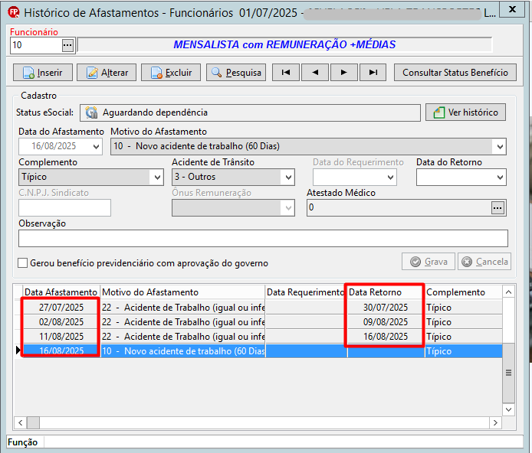Screen dimensions: 532x453
Task: Click Consultar Status Benefício button
Action: pos(455,73)
